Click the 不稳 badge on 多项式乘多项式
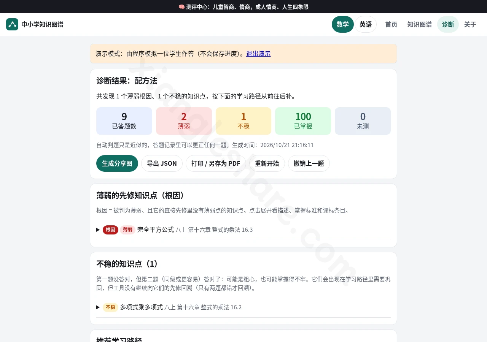This screenshot has height=342, width=487. [110, 307]
